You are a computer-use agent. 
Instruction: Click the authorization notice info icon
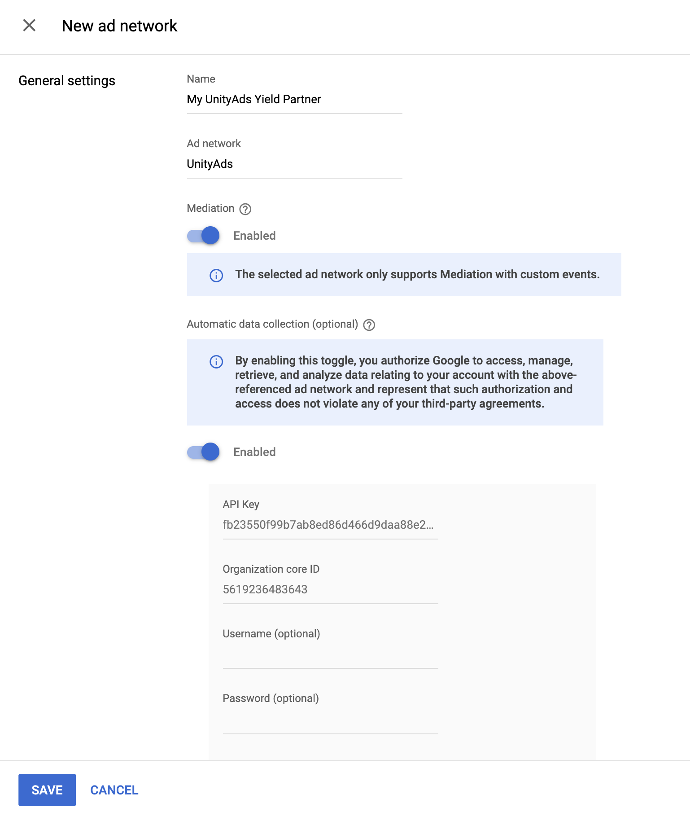pos(216,361)
